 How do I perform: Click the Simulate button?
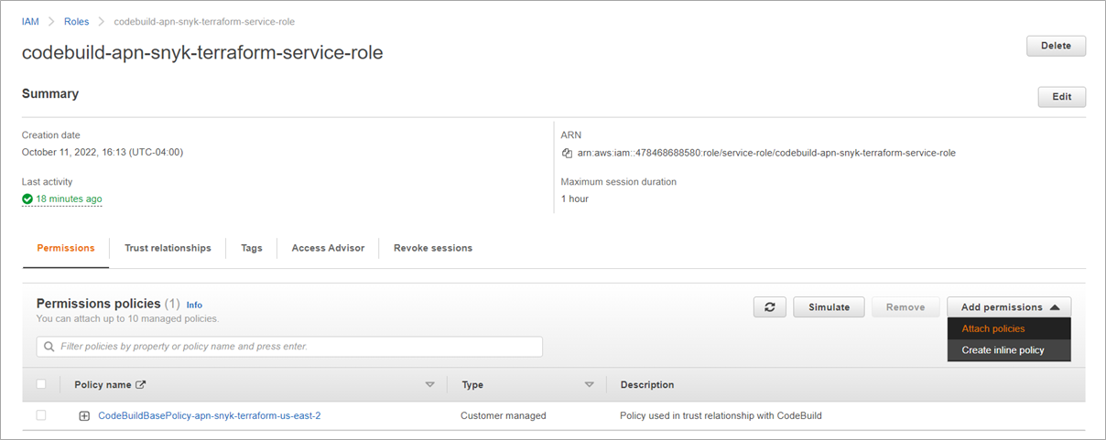(x=829, y=307)
